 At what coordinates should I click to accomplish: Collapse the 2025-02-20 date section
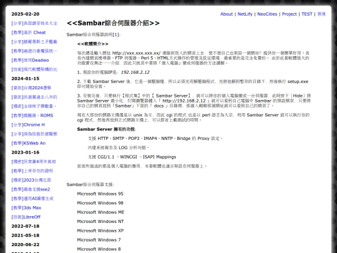pos(26,14)
